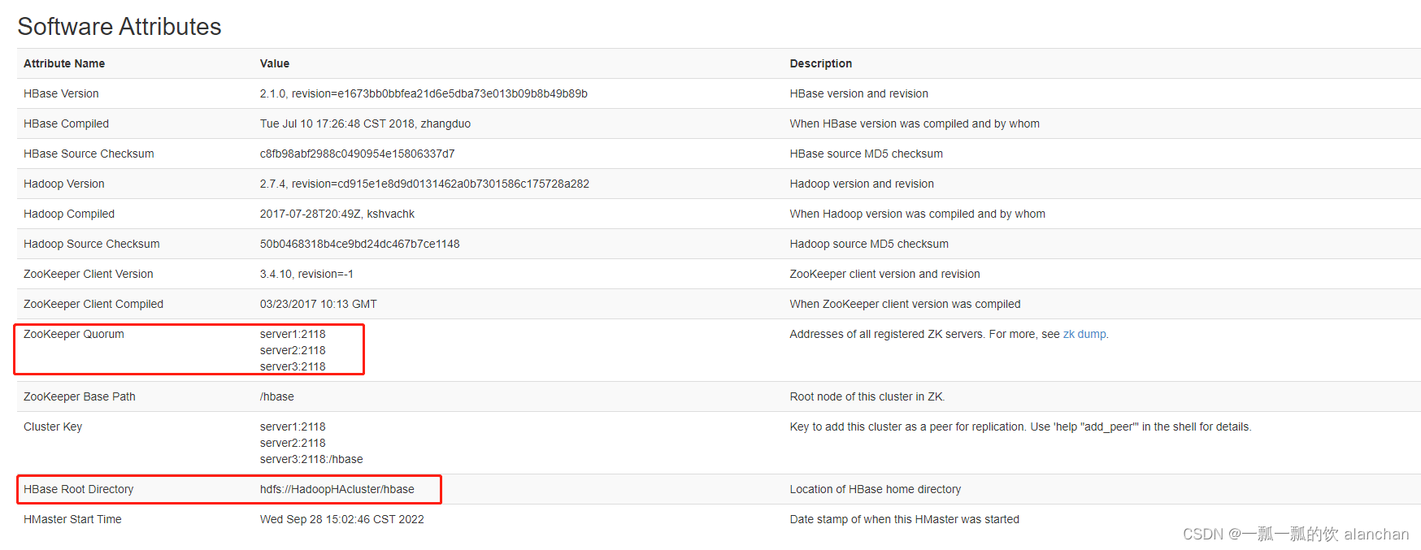1421x550 pixels.
Task: Click the Value column header
Action: tap(274, 63)
